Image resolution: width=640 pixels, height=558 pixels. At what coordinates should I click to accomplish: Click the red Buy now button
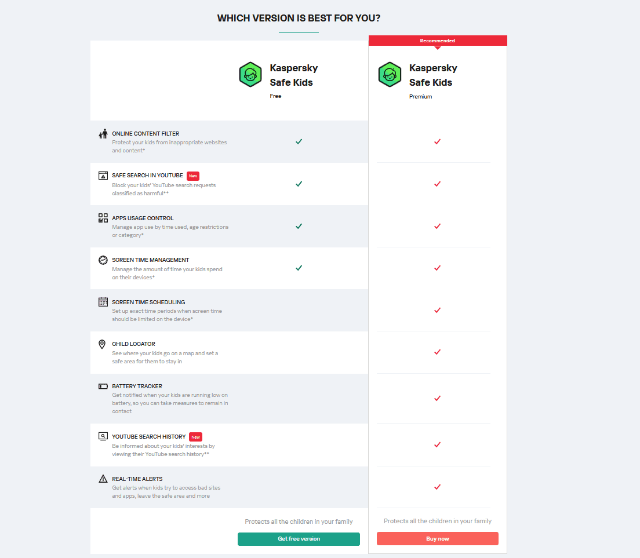tap(438, 539)
